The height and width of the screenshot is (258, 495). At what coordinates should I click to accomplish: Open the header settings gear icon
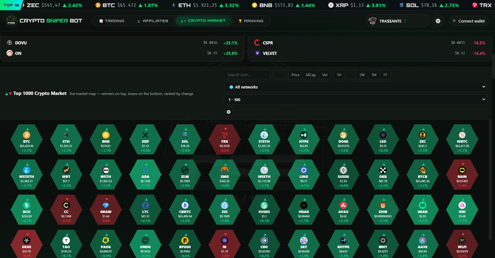pyautogui.click(x=438, y=21)
